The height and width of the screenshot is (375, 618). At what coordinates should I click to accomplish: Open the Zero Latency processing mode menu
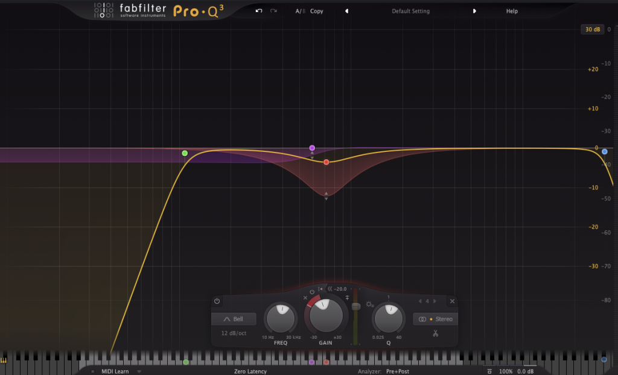click(250, 371)
